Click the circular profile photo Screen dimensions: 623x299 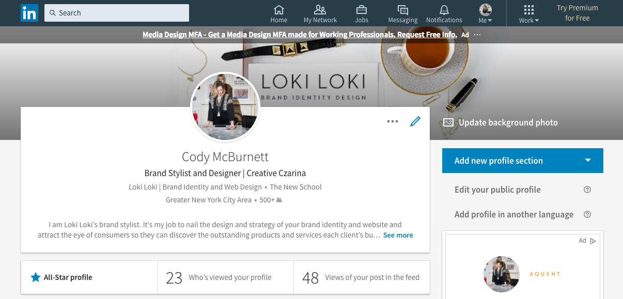(x=225, y=107)
